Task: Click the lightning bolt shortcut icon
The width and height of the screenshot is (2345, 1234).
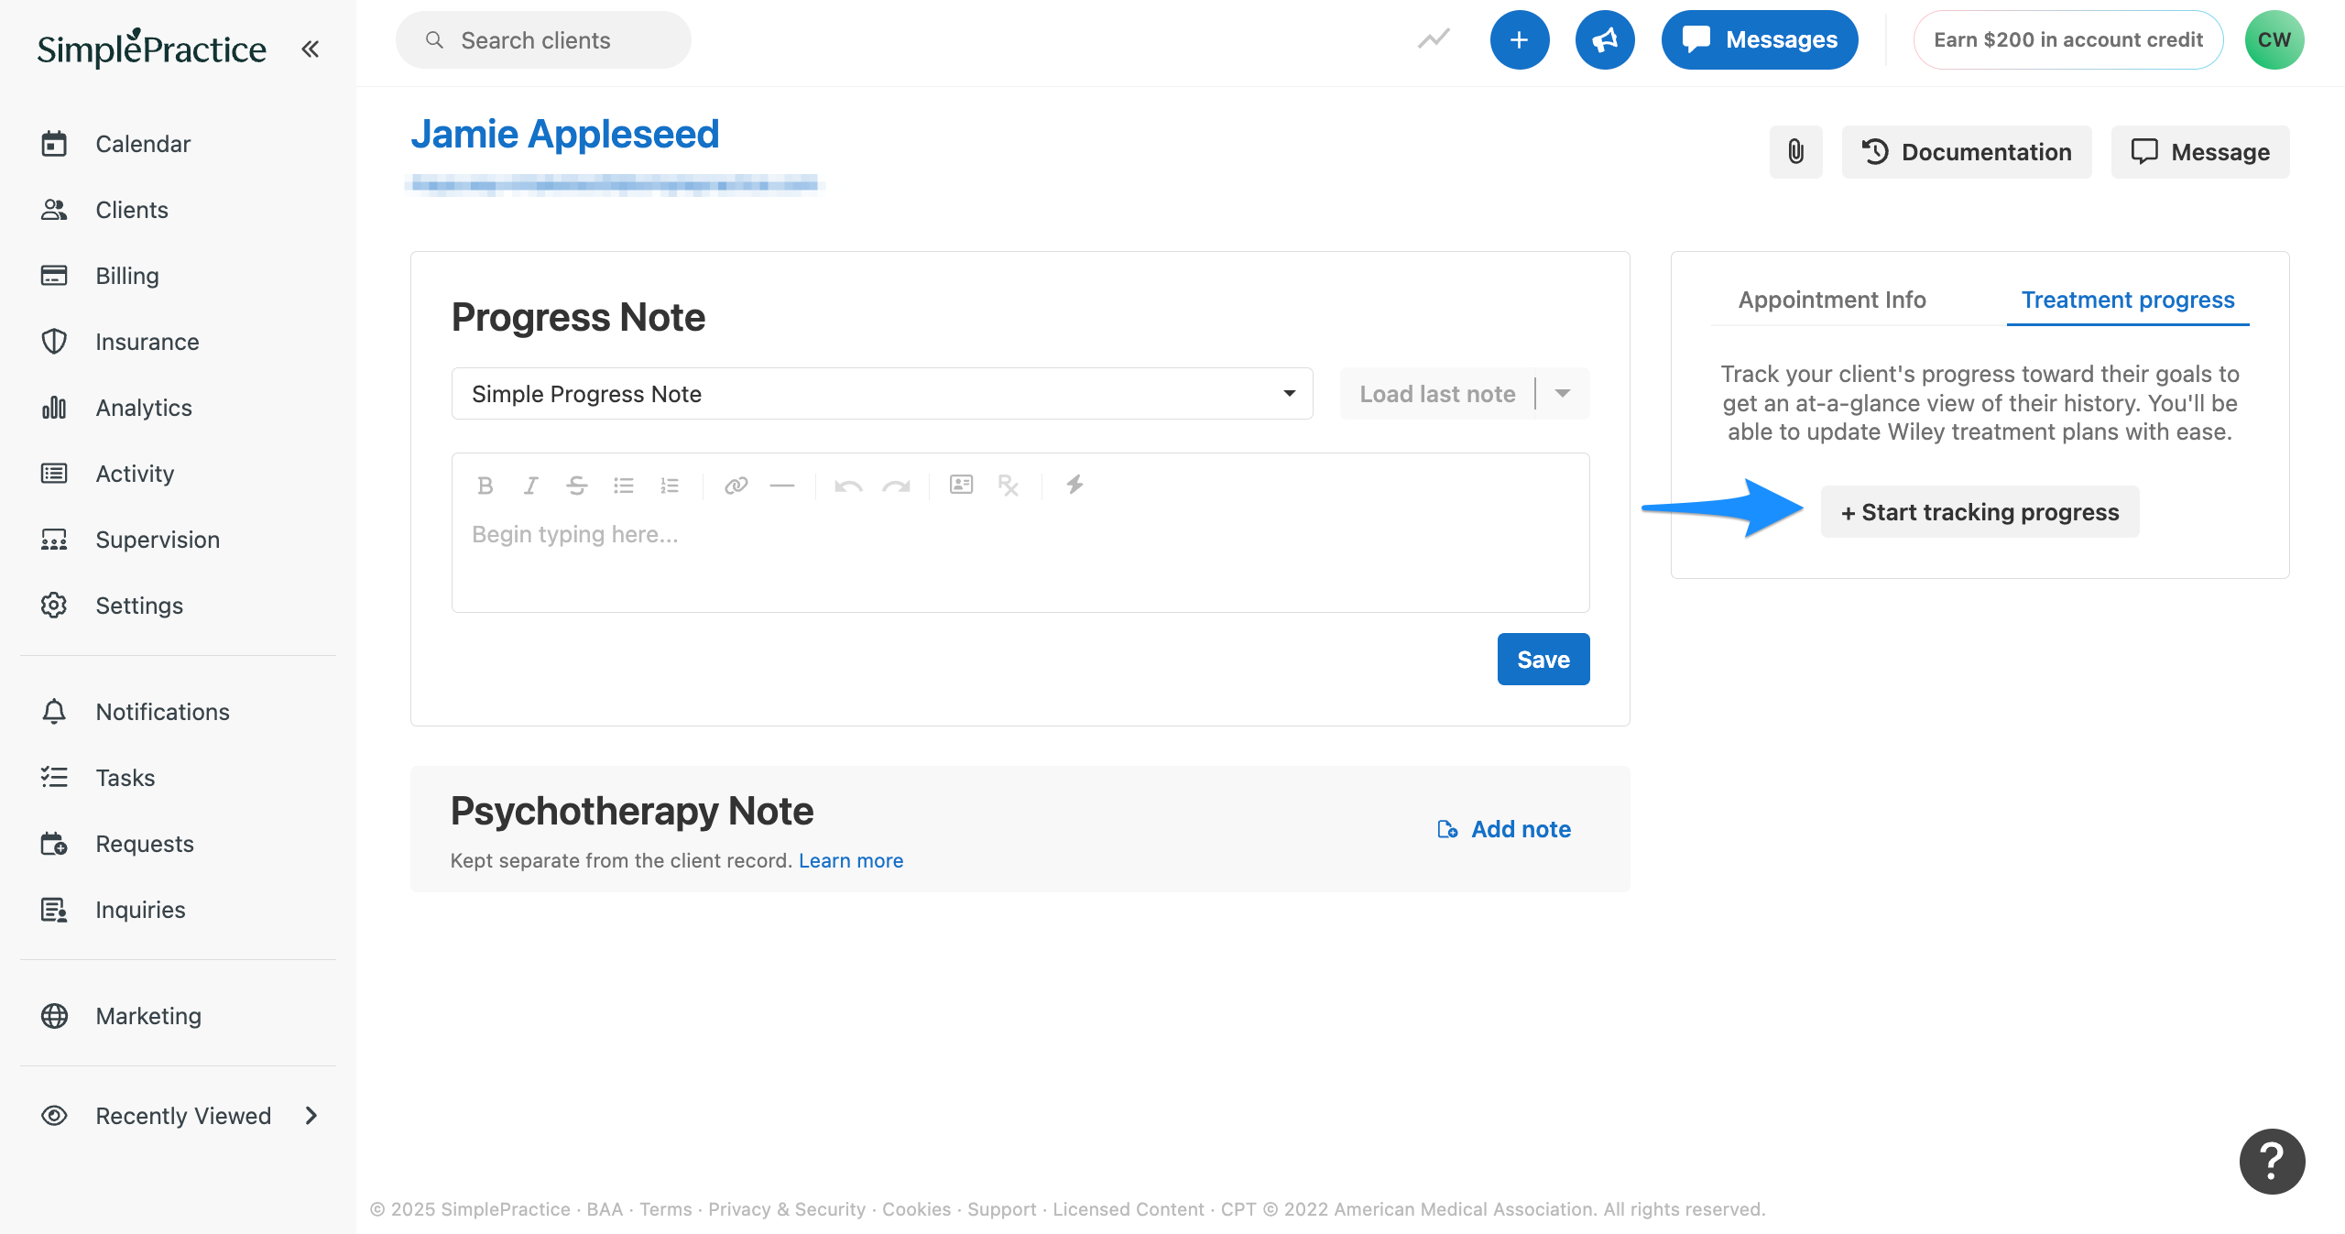Action: click(1074, 484)
